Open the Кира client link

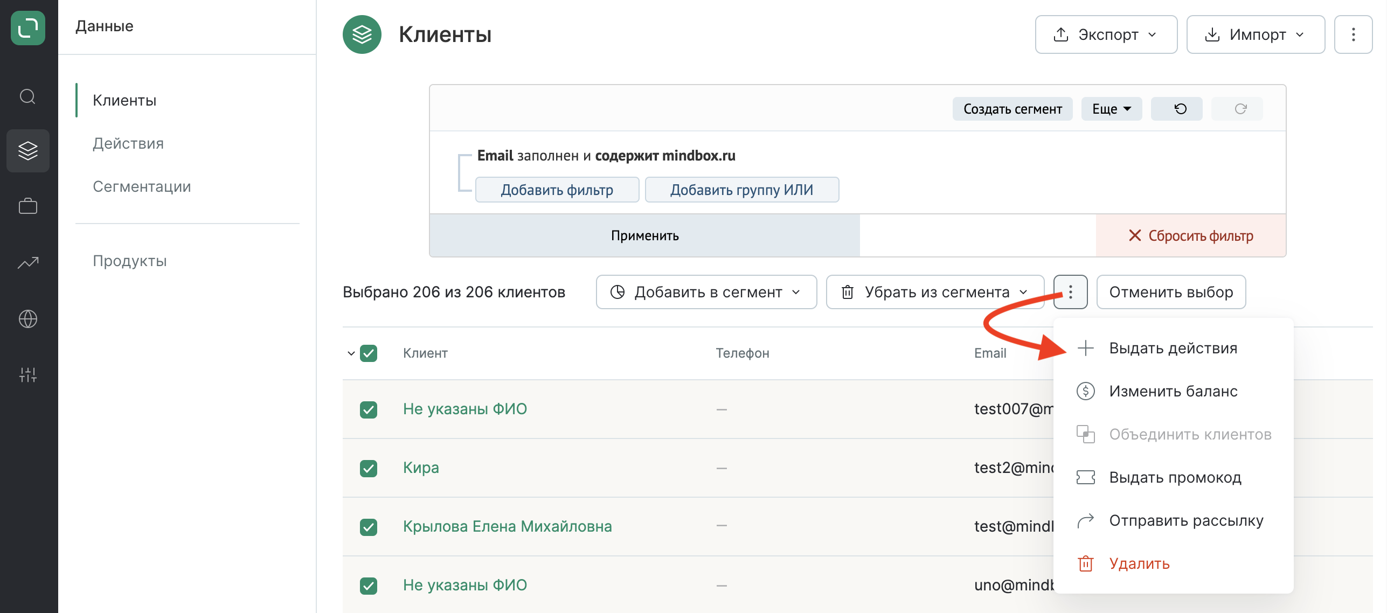click(421, 468)
